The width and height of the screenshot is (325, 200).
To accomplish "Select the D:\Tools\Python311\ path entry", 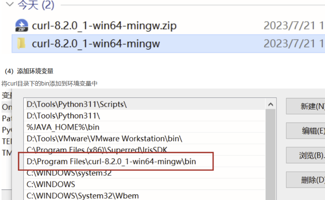I will (63, 116).
